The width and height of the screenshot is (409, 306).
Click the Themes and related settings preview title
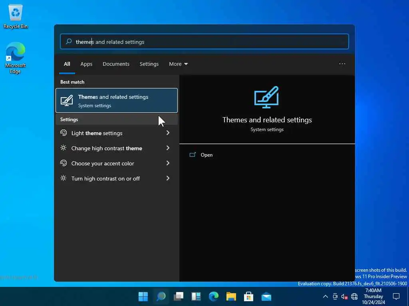point(267,120)
